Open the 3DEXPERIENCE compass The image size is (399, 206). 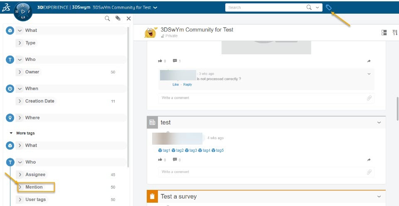coord(23,12)
